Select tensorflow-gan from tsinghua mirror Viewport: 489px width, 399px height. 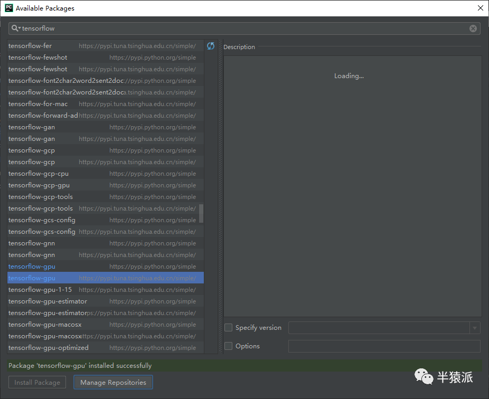point(106,139)
